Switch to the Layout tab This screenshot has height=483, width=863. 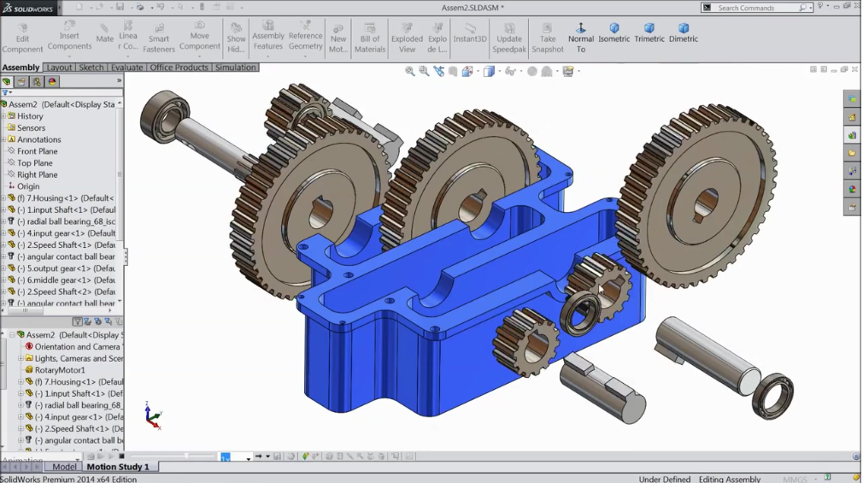(x=59, y=68)
